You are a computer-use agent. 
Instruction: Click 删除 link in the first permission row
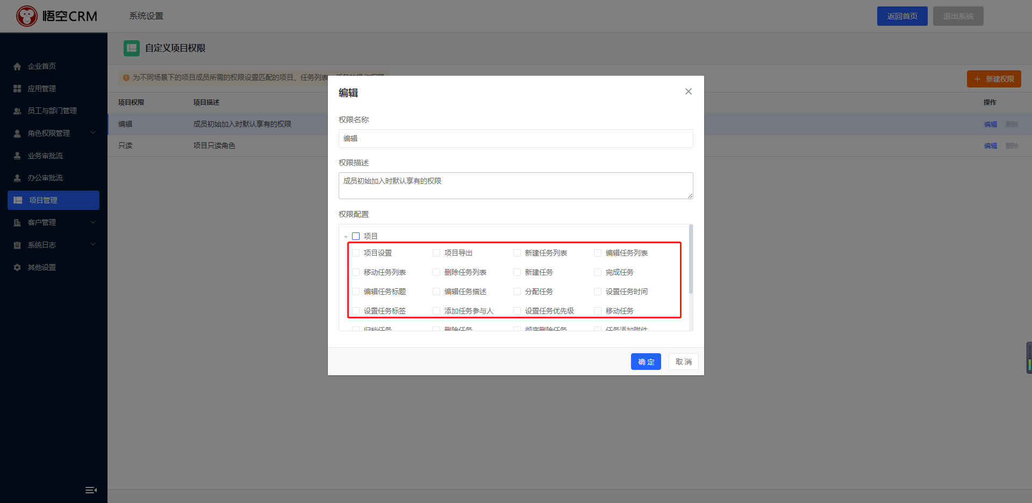point(1012,125)
